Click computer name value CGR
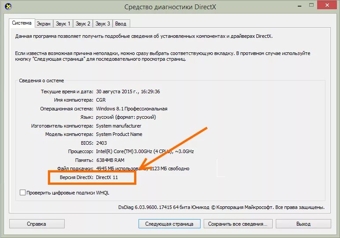 point(101,100)
